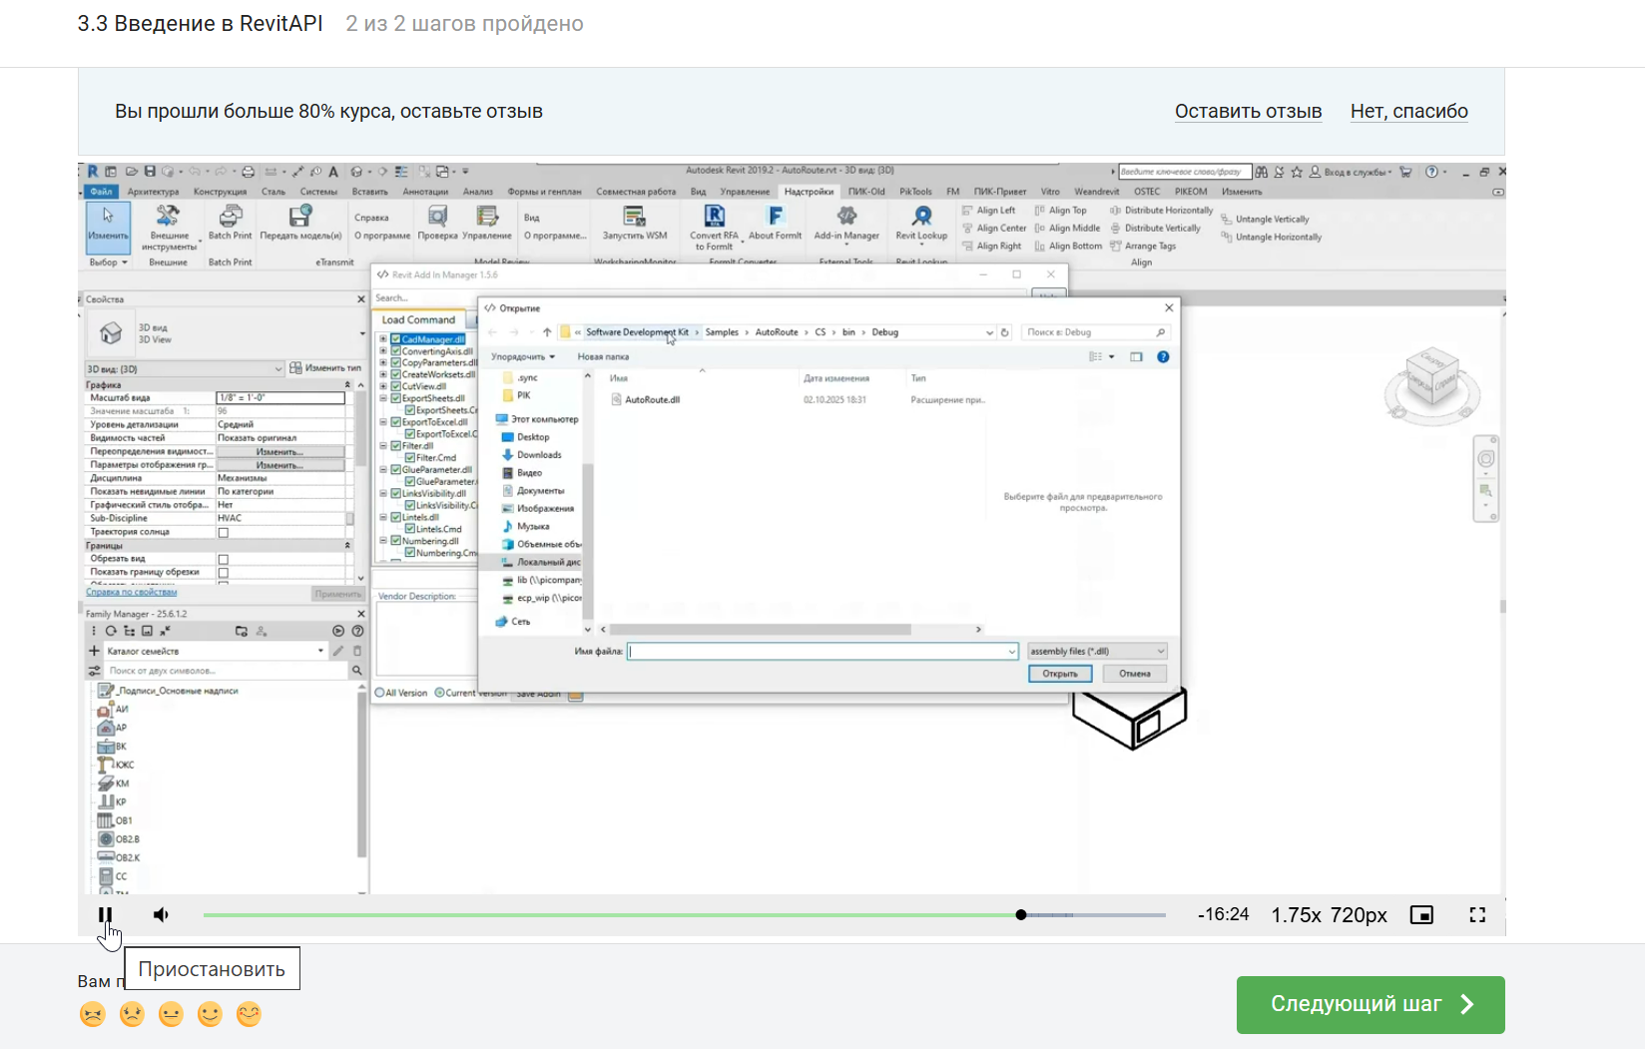The height and width of the screenshot is (1049, 1645).
Task: Click Передать модель(и) eTransmit icon
Action: [x=300, y=222]
